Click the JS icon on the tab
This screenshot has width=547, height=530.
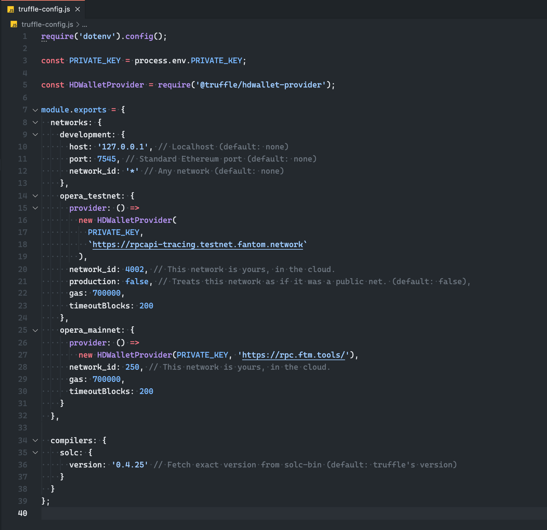(11, 10)
